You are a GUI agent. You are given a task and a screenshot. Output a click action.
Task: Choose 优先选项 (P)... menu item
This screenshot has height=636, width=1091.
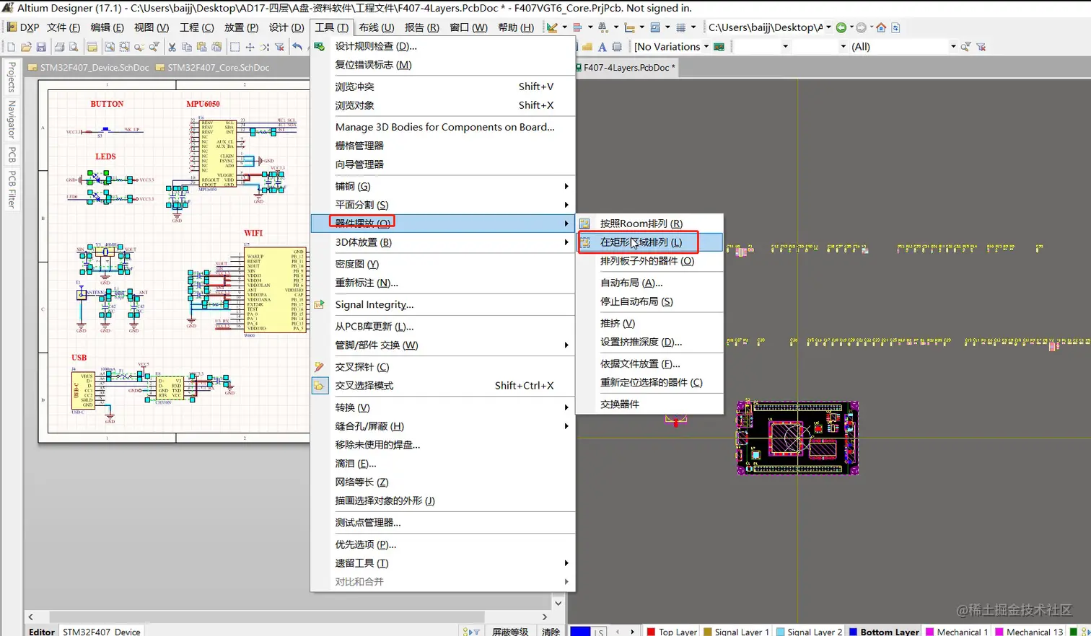coord(443,544)
